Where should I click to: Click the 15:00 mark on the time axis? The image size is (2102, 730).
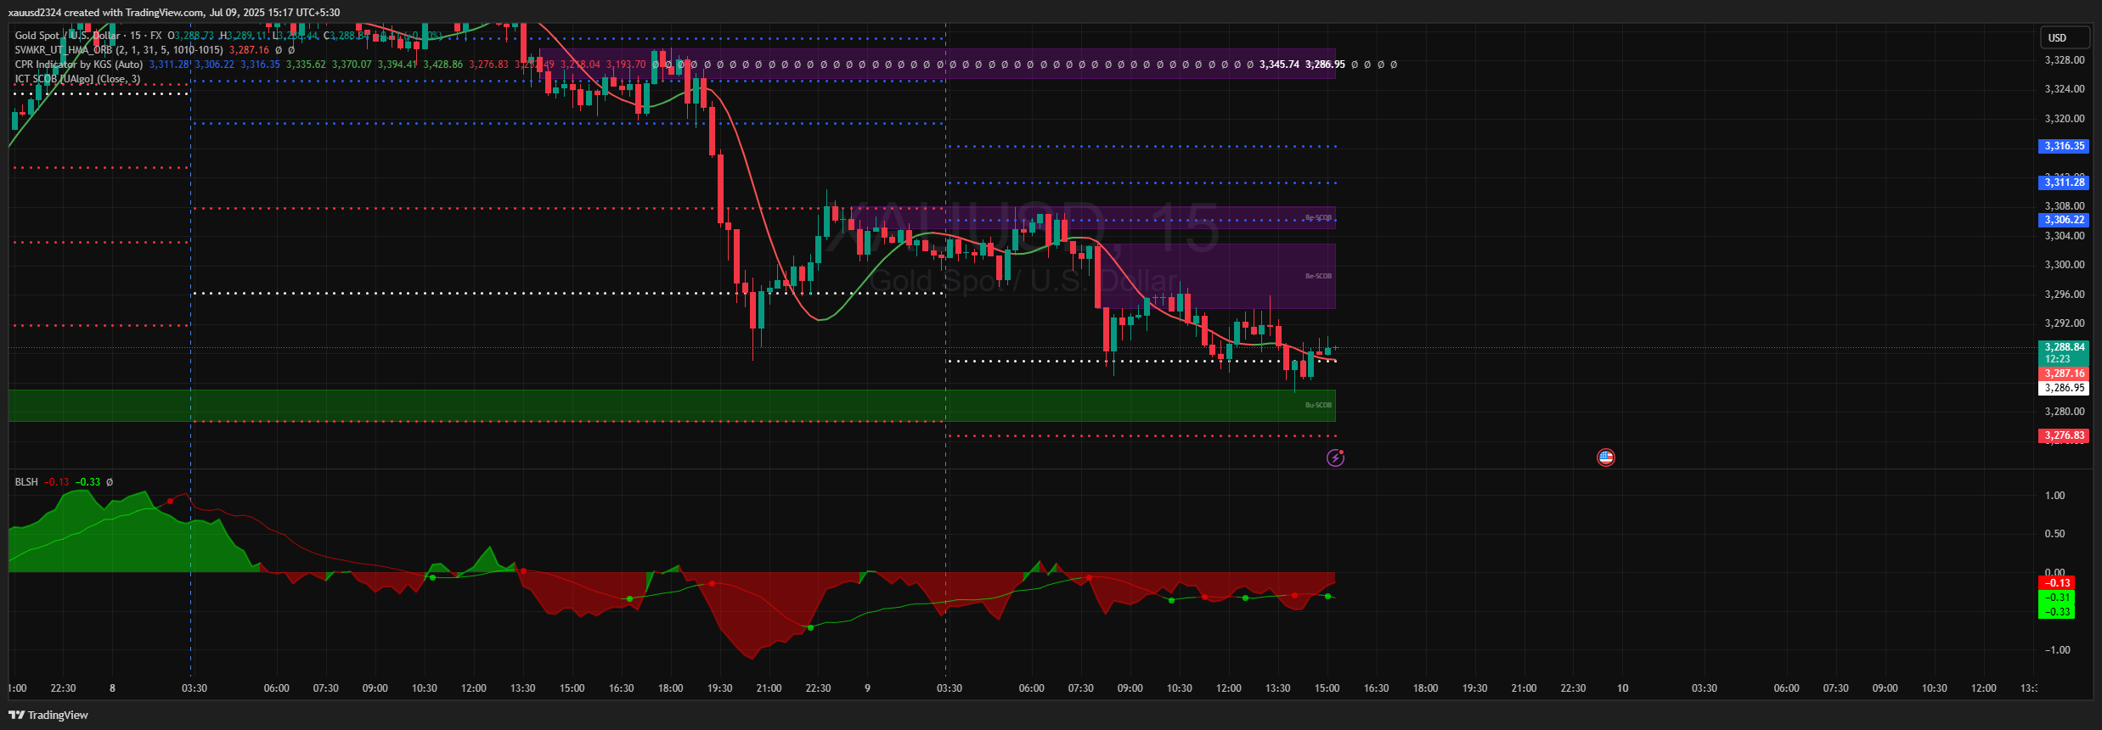coord(1327,688)
